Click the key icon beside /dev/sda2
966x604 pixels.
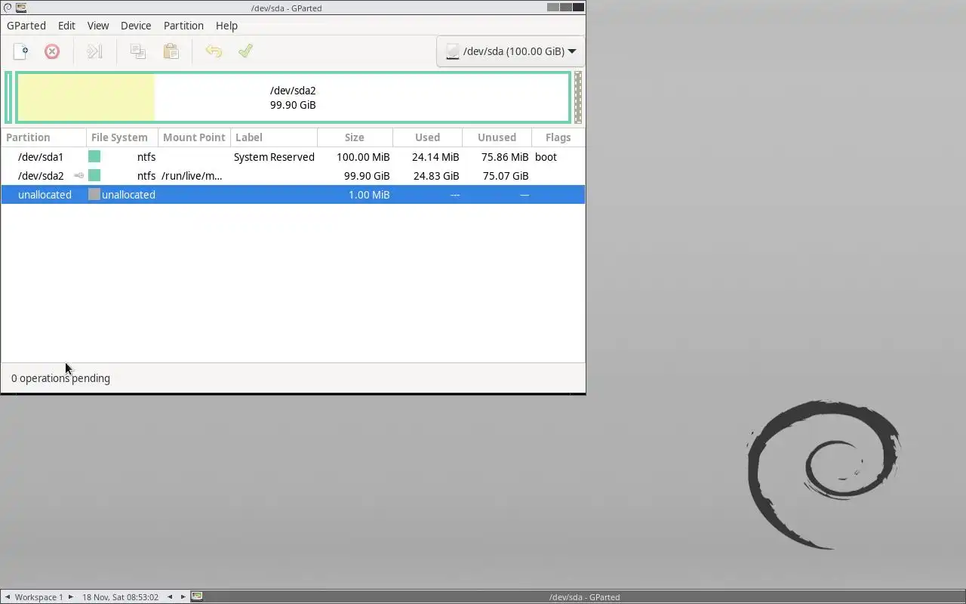(78, 176)
